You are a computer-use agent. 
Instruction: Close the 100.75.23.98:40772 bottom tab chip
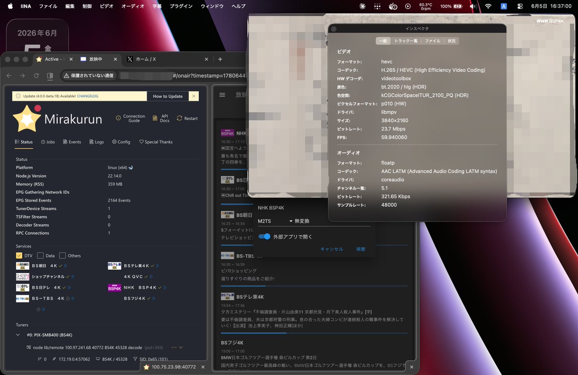(x=204, y=367)
